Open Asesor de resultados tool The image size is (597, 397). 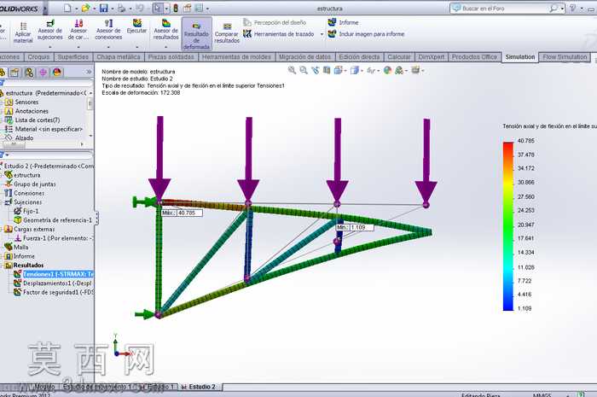click(165, 30)
